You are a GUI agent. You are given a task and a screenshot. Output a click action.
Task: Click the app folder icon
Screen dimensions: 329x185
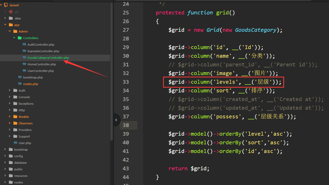click(11, 25)
